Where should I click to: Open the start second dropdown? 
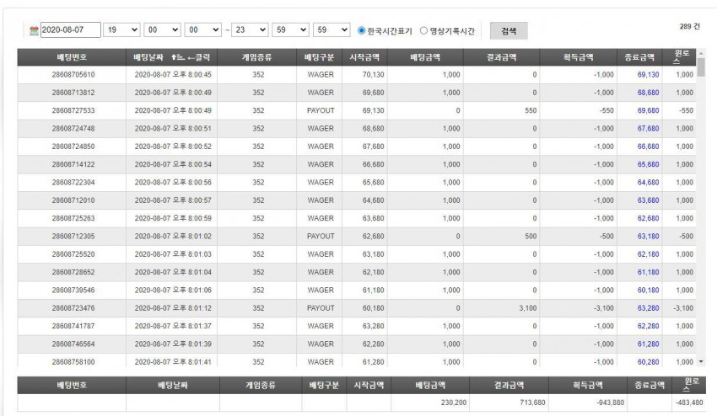(x=203, y=30)
